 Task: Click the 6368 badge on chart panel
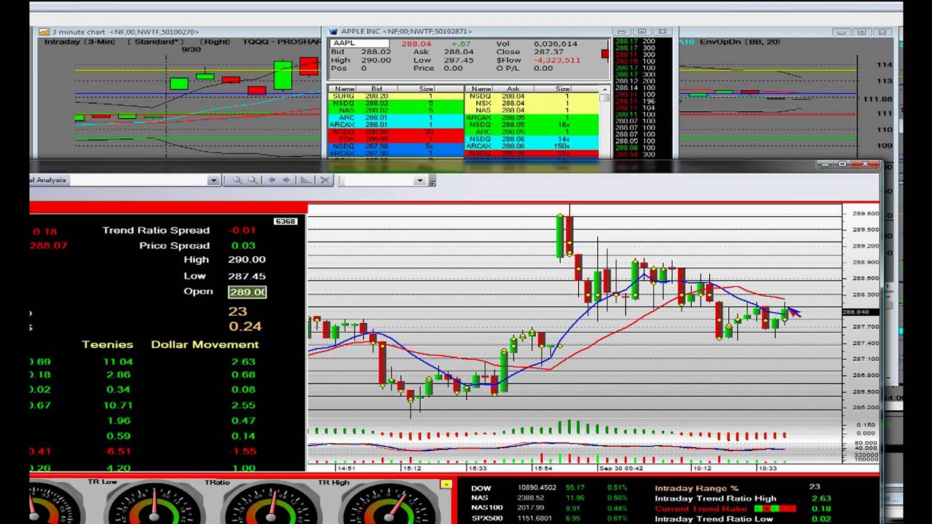tap(285, 221)
